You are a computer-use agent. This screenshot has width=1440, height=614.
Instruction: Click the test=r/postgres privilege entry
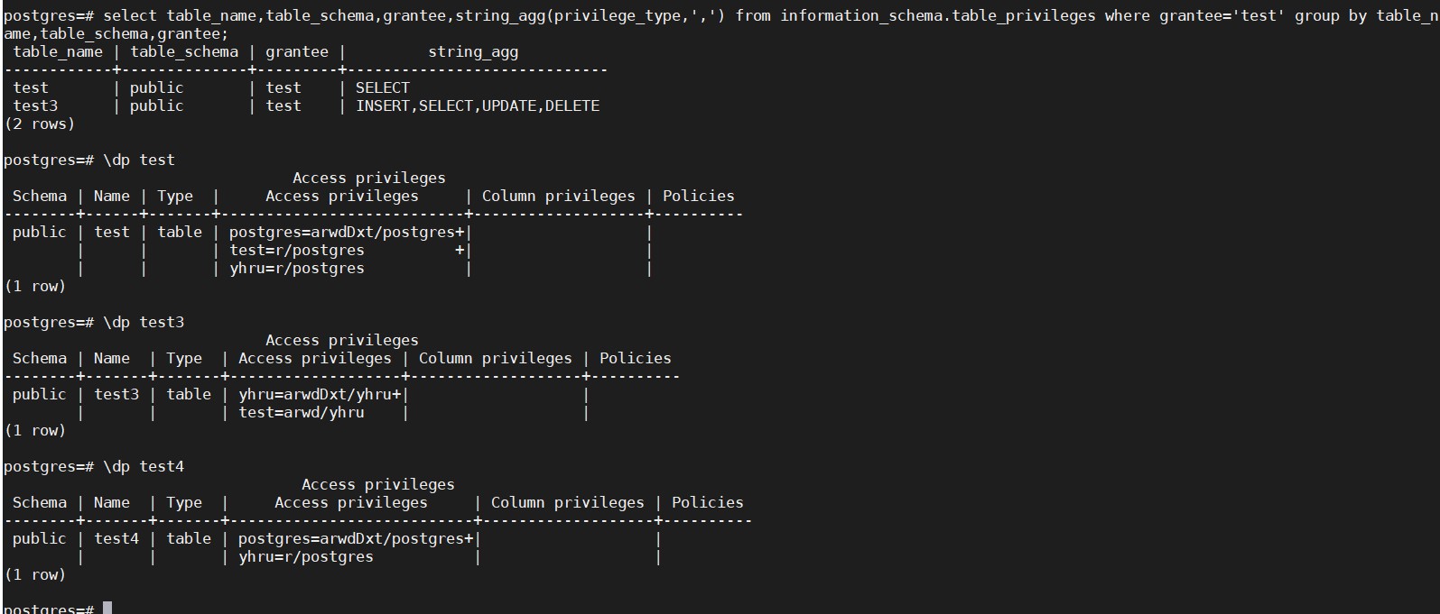[297, 250]
